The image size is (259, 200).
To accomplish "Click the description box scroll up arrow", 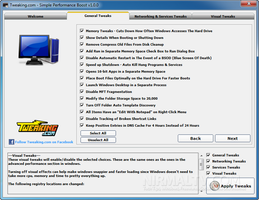I will click(201, 155).
